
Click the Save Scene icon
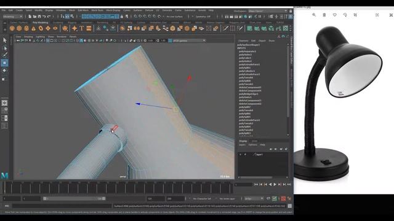click(x=39, y=17)
